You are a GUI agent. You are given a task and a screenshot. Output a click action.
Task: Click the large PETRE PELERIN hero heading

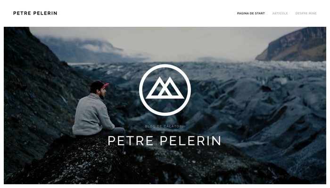[x=165, y=141]
